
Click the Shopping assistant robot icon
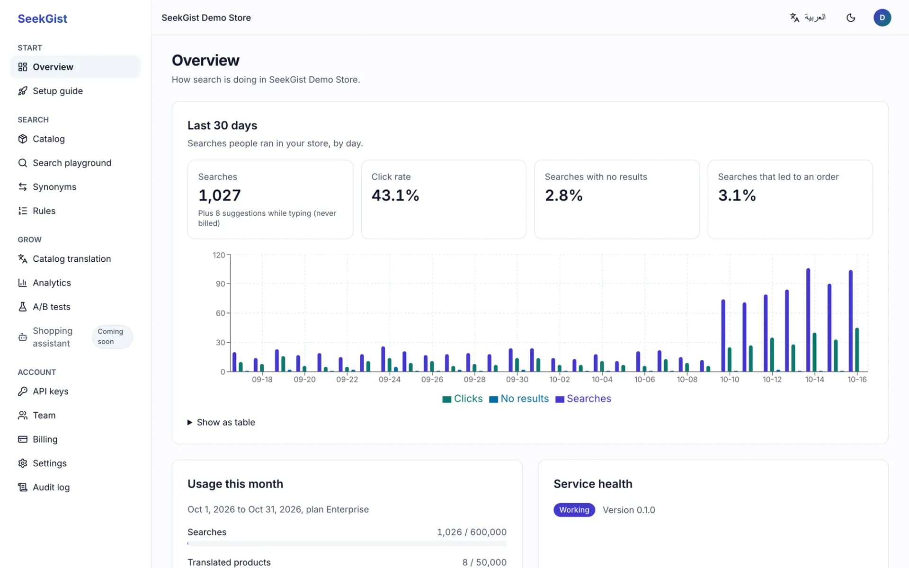(x=22, y=337)
